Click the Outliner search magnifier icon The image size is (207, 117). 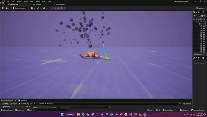(200, 16)
